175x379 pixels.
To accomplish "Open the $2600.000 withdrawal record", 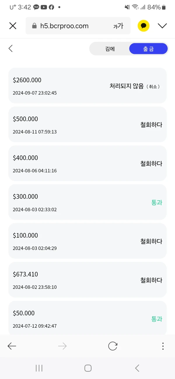I will (58, 85).
